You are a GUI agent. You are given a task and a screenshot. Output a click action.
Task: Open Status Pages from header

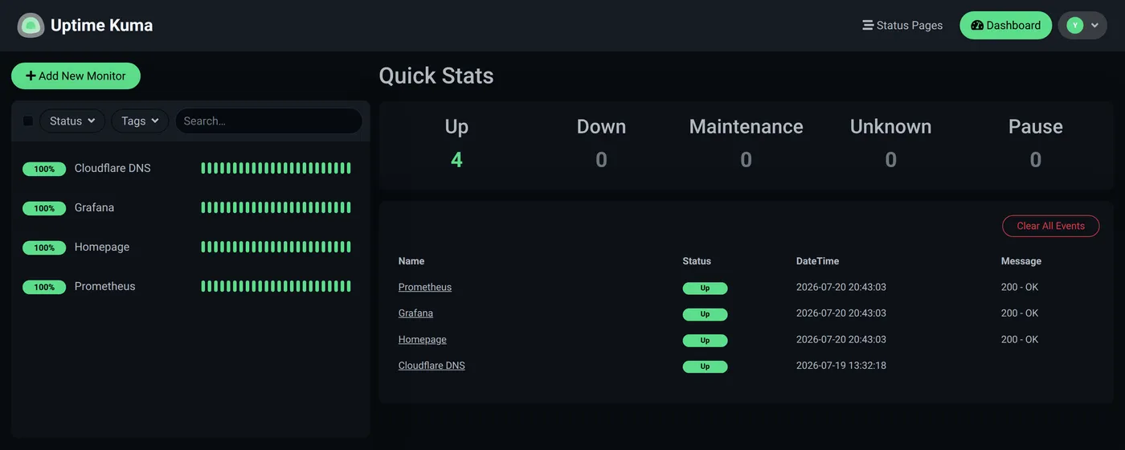point(902,26)
